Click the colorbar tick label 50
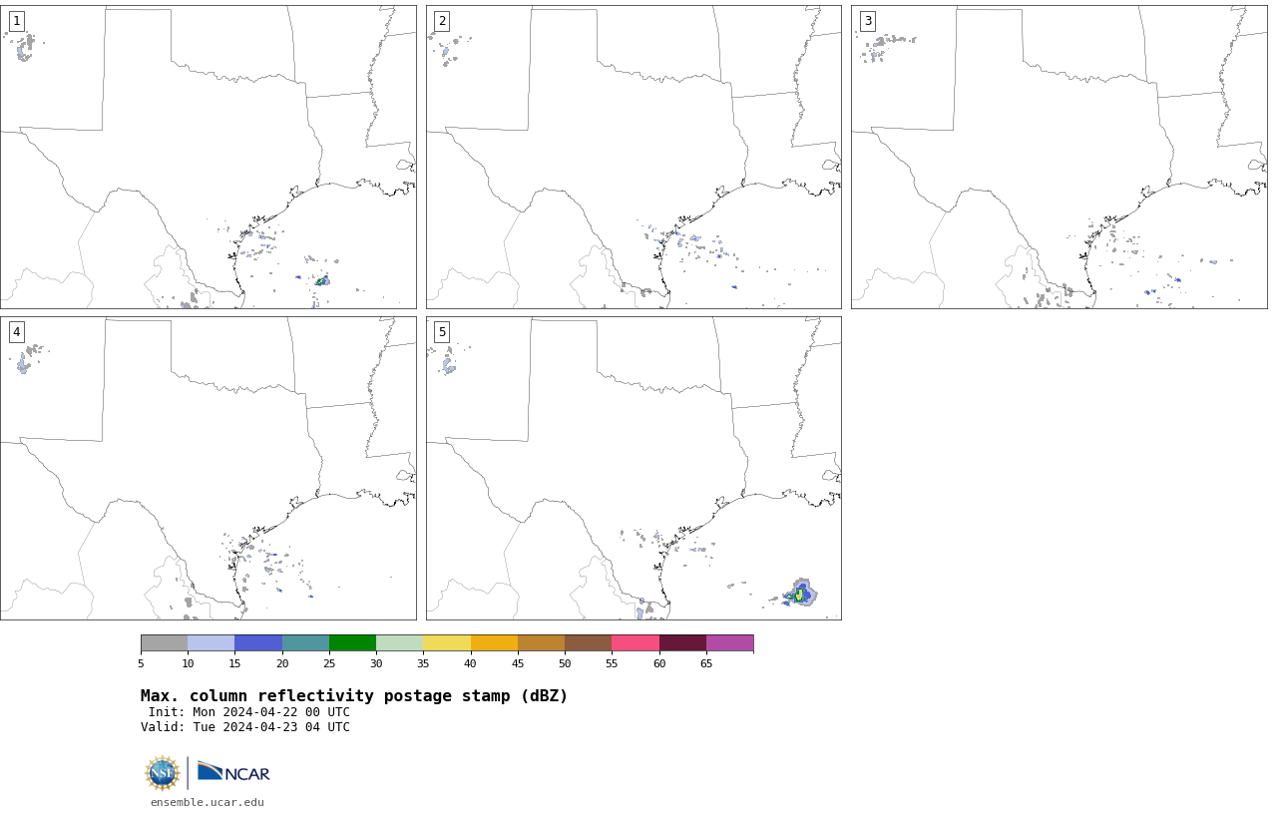 coord(565,664)
